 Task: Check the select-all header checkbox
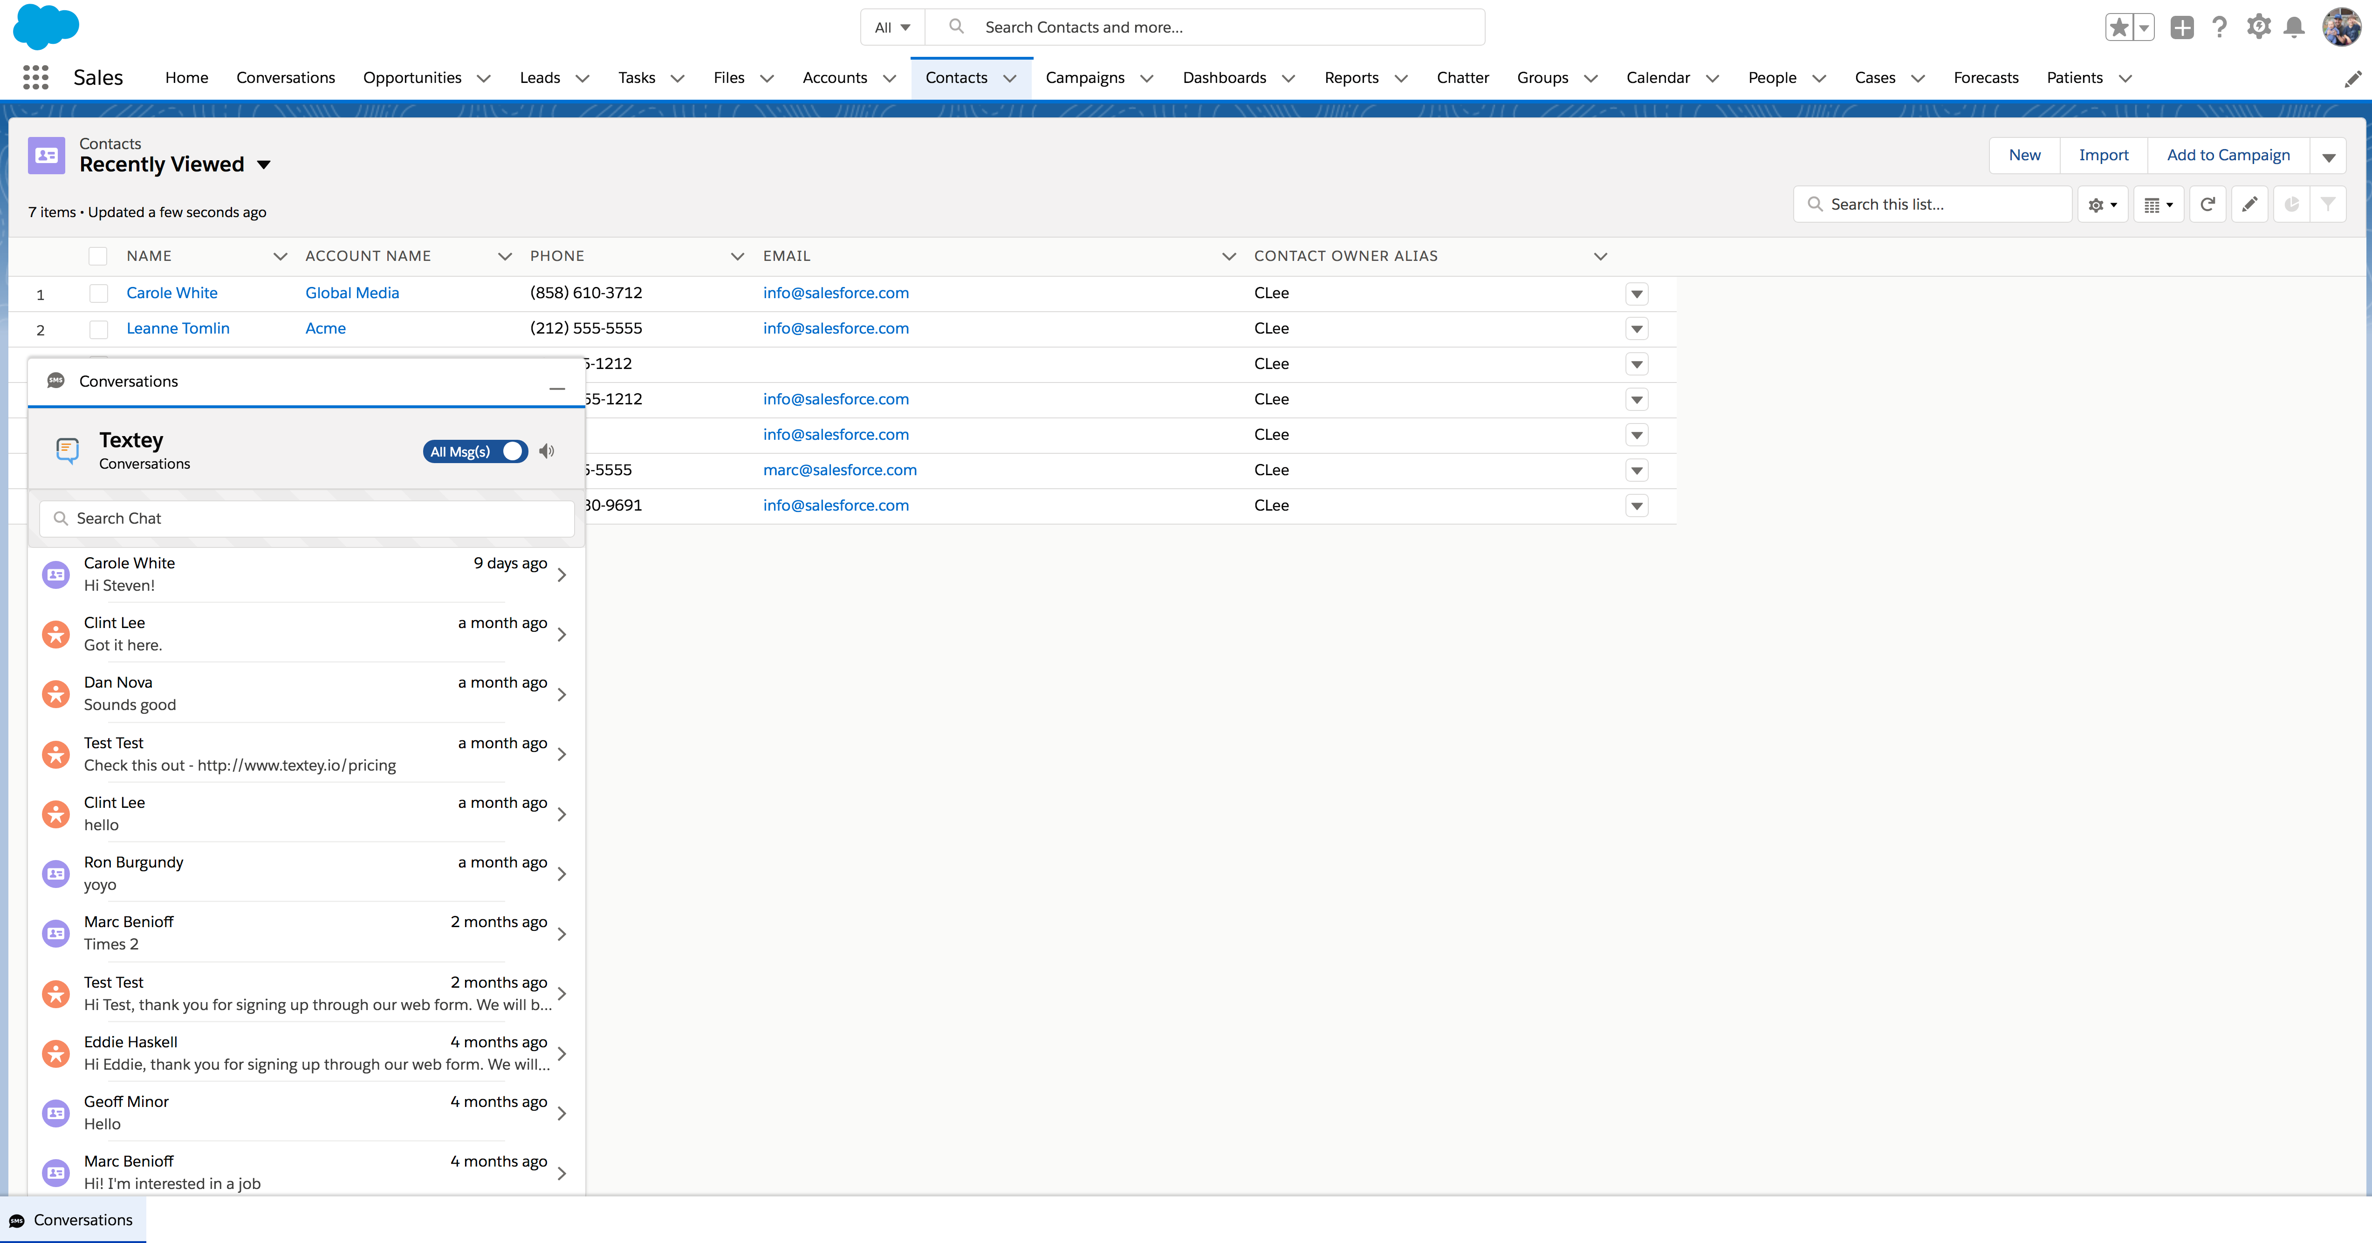click(x=97, y=256)
